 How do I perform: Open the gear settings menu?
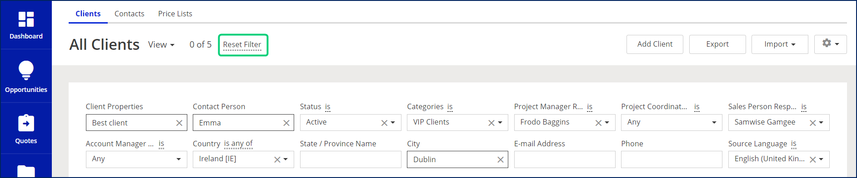click(830, 44)
